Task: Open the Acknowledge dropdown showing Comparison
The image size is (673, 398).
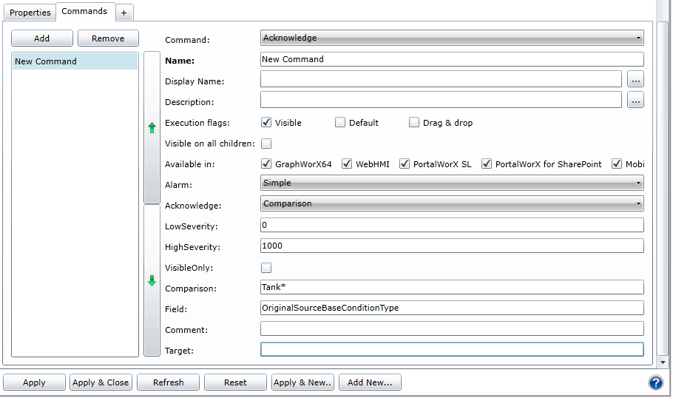Action: [452, 203]
